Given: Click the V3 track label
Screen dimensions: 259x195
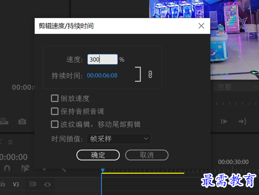Looking at the screenshot, I should 16,184.
